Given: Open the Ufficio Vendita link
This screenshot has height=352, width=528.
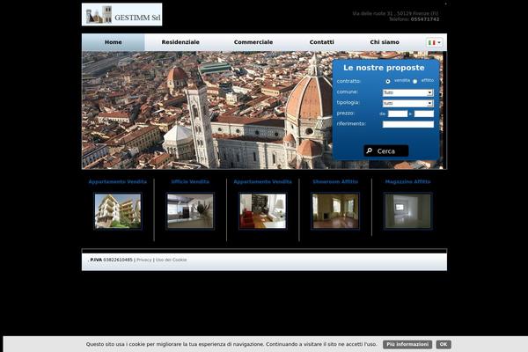Looking at the screenshot, I should coord(190,181).
